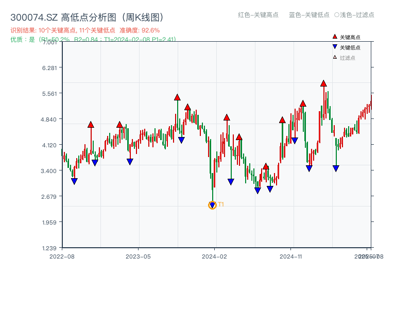Click the red triangle icon in the 关键高点 legend

(335, 37)
